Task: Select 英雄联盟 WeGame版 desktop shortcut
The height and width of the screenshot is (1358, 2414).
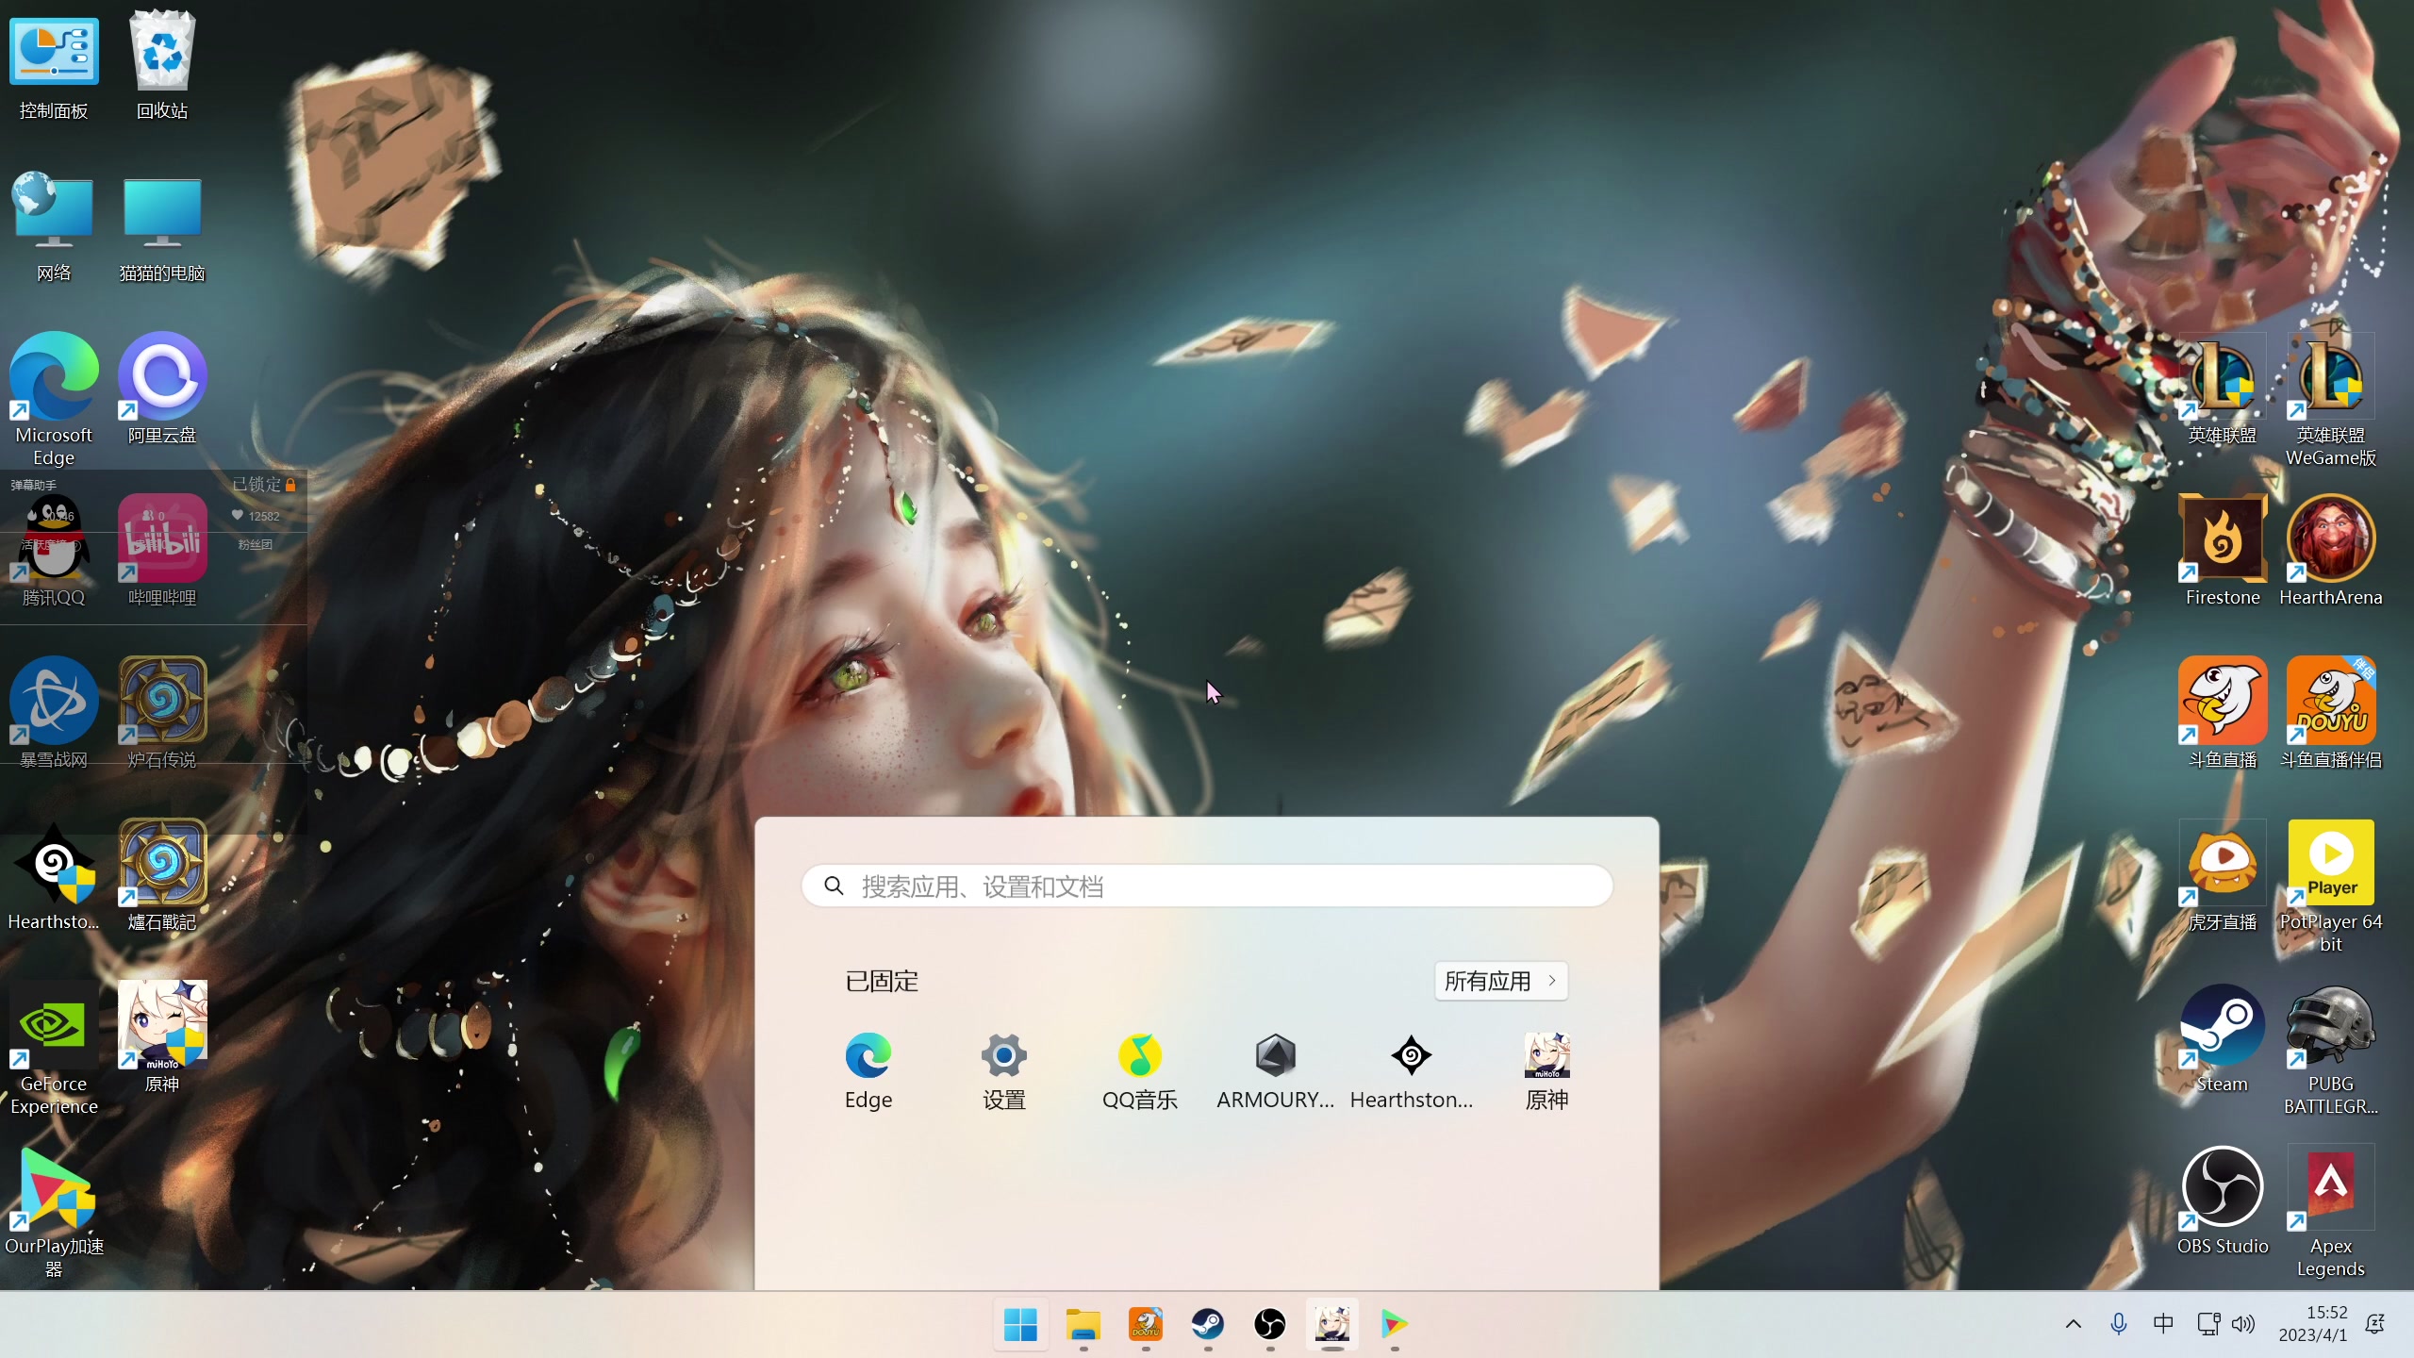Action: [2331, 400]
